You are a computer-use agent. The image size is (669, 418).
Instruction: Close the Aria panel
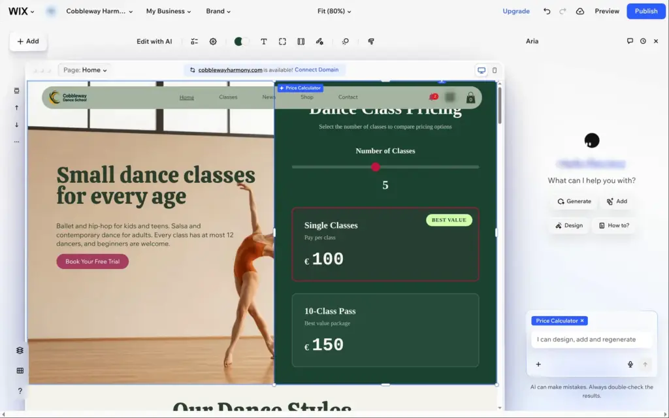pos(656,41)
